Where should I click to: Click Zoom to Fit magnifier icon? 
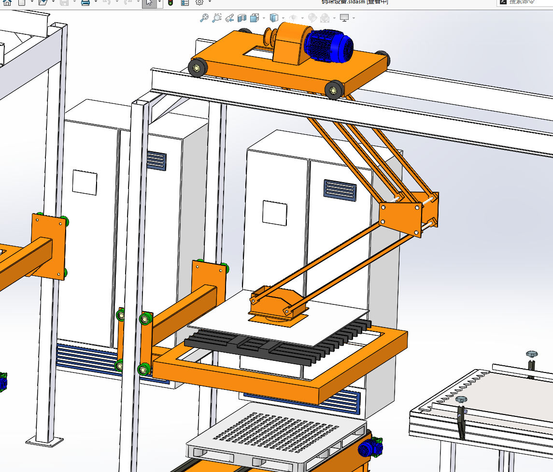pyautogui.click(x=204, y=18)
